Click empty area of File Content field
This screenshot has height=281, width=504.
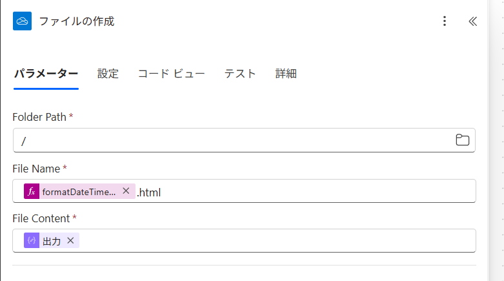271,241
